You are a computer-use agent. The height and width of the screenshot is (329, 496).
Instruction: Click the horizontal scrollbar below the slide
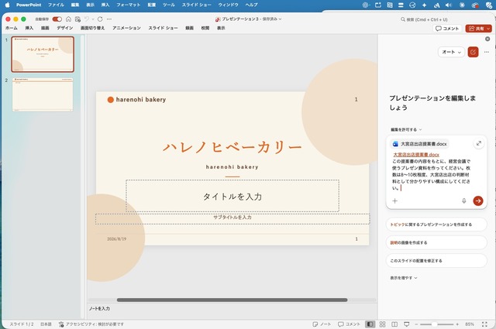pos(232,300)
